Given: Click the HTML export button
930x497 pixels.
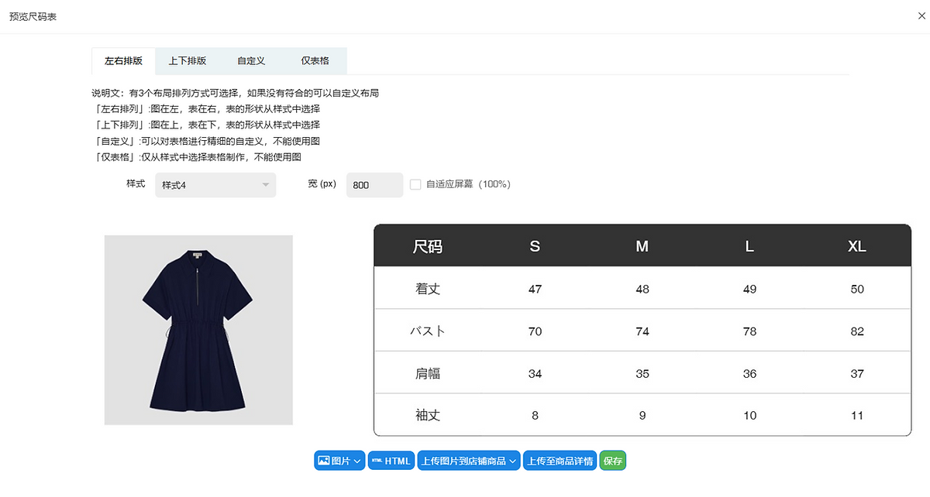Looking at the screenshot, I should tap(391, 461).
